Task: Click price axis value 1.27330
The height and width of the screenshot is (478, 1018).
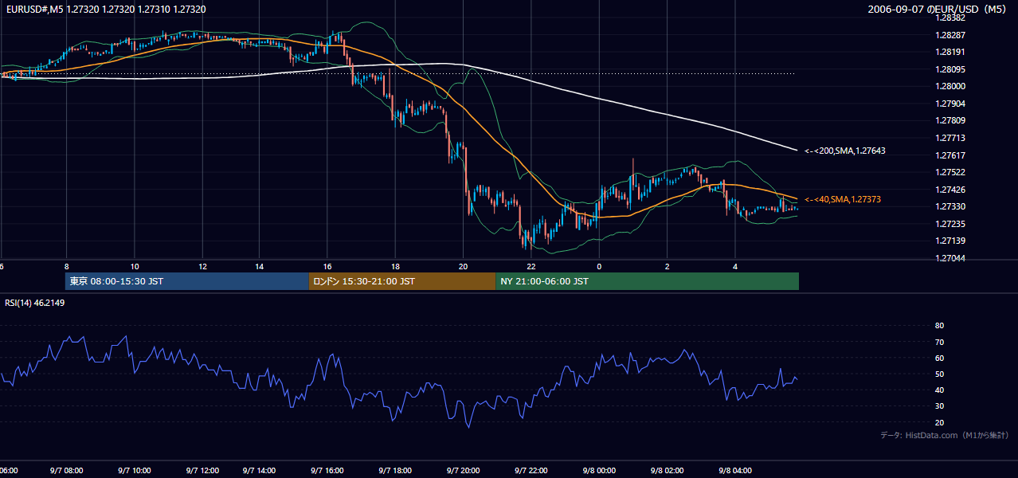Action: click(950, 206)
